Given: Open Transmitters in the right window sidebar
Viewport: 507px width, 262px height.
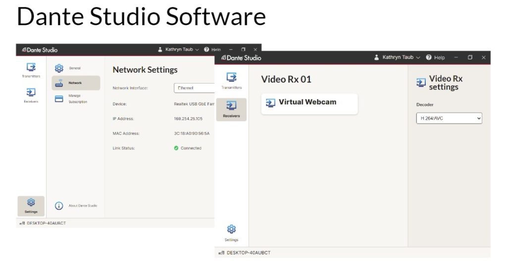Looking at the screenshot, I should point(232,81).
